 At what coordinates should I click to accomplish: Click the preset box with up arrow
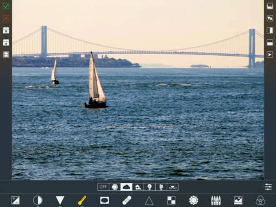click(6, 30)
